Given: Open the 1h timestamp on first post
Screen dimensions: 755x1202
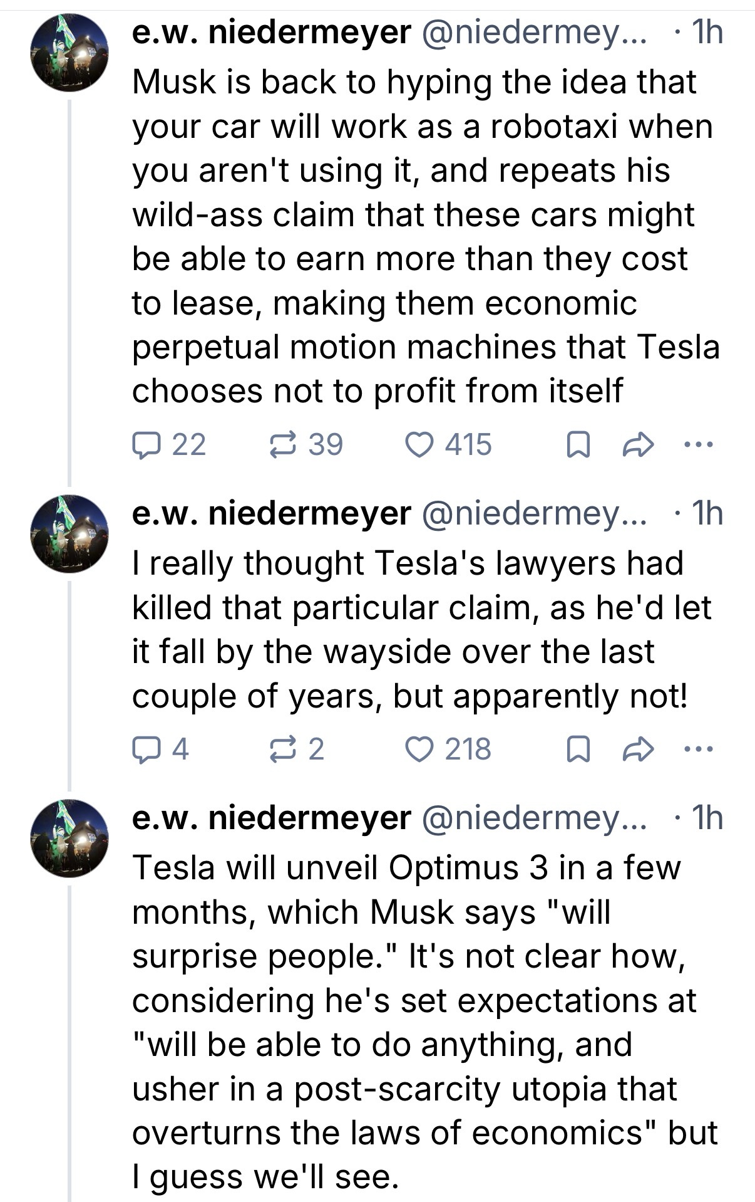Looking at the screenshot, I should [x=706, y=32].
